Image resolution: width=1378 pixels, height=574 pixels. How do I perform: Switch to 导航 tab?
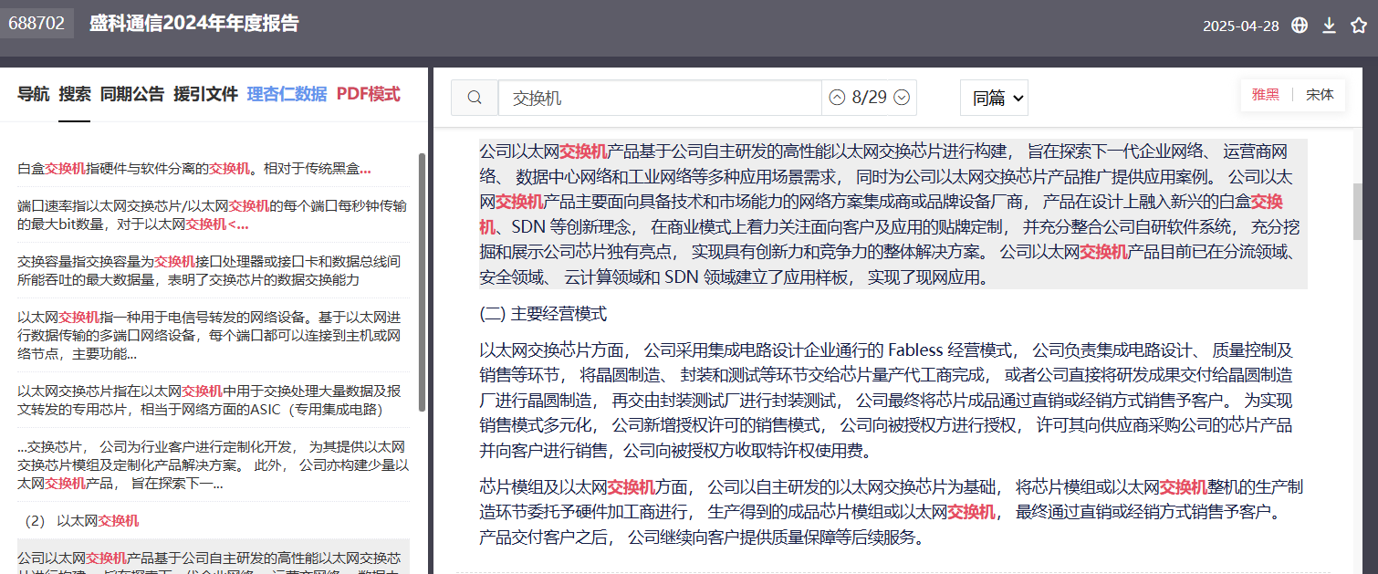34,94
